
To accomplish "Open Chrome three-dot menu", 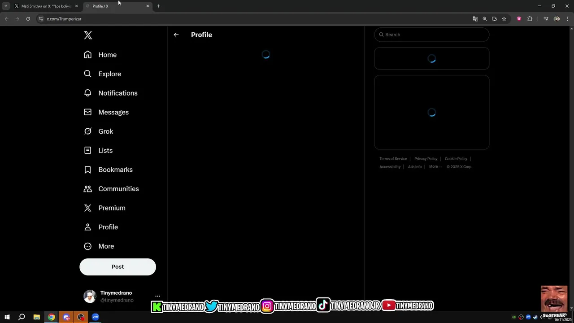I will click(567, 19).
